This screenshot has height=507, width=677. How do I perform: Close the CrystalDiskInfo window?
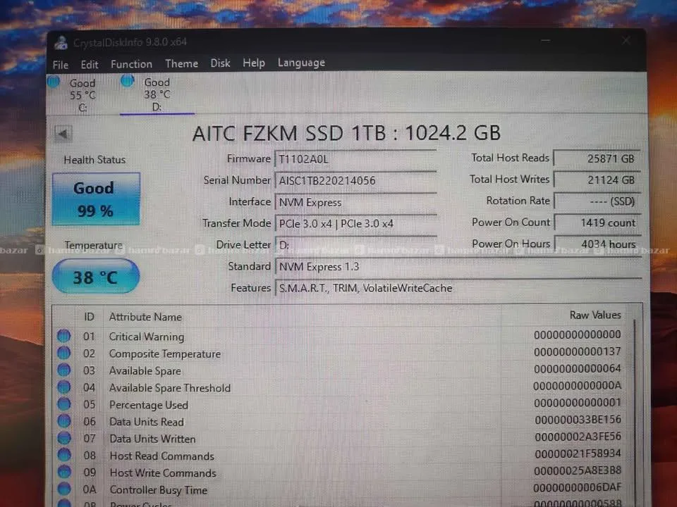(626, 41)
